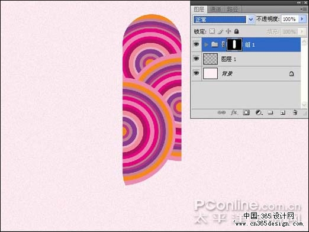Image resolution: width=309 pixels, height=232 pixels.
Task: Click the 组 1 folder icon
Action: pos(215,44)
